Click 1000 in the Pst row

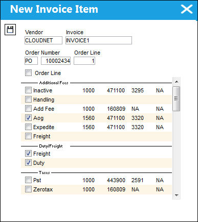89,180
